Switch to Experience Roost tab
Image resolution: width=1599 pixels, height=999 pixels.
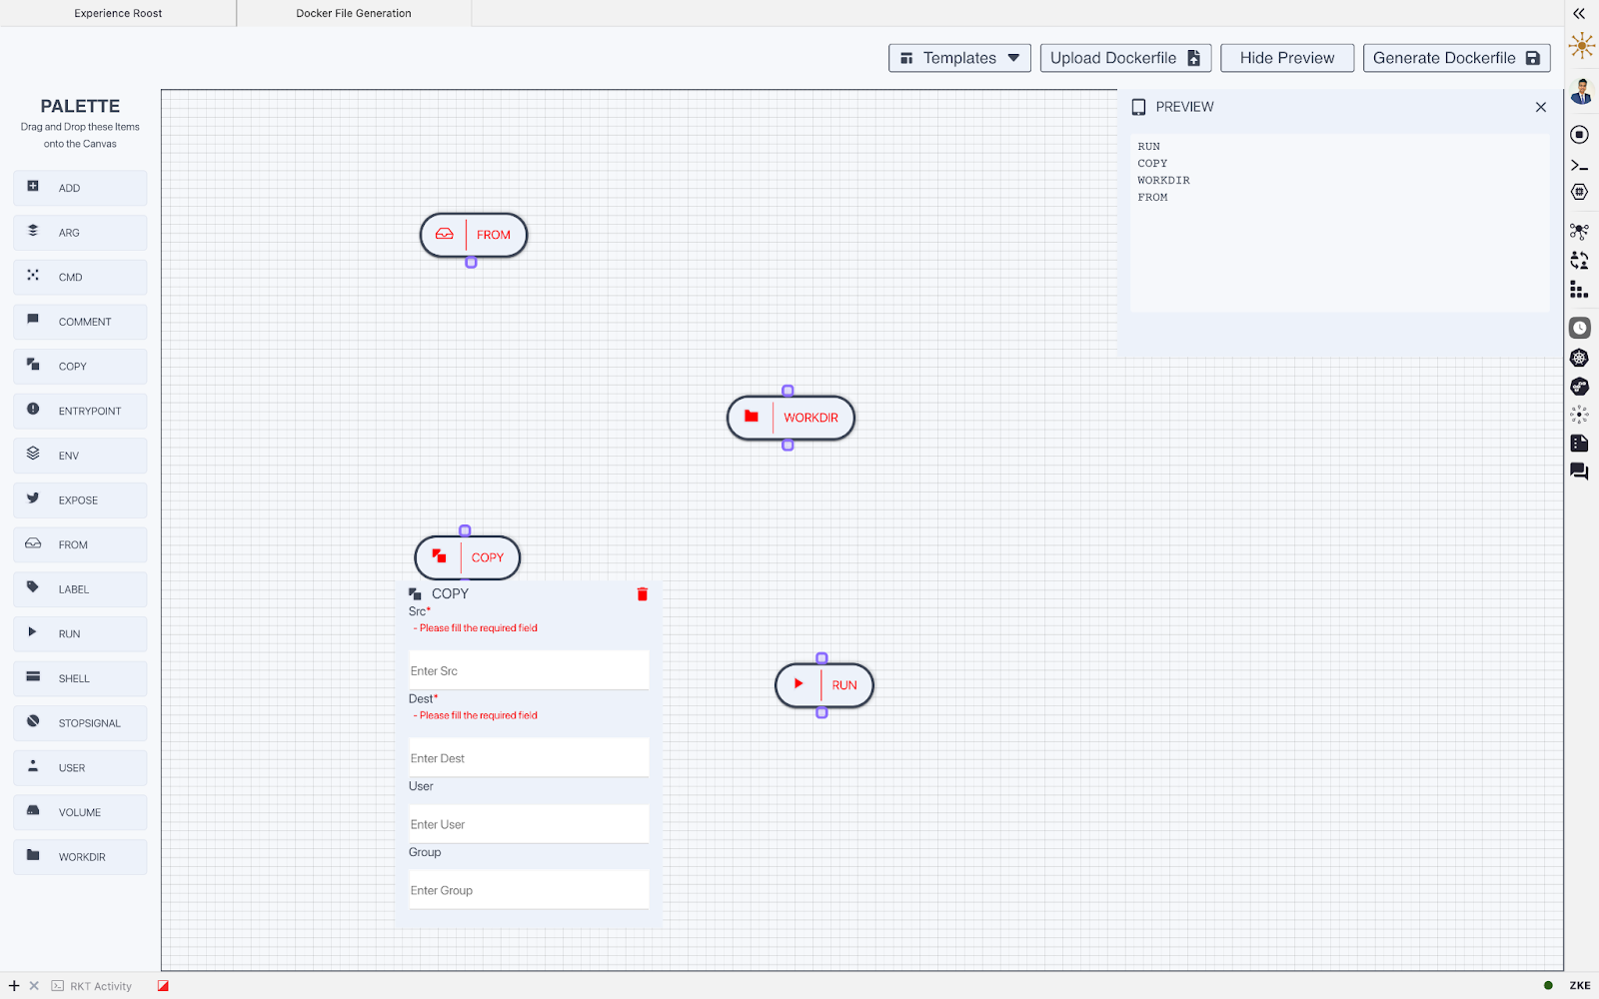118,13
